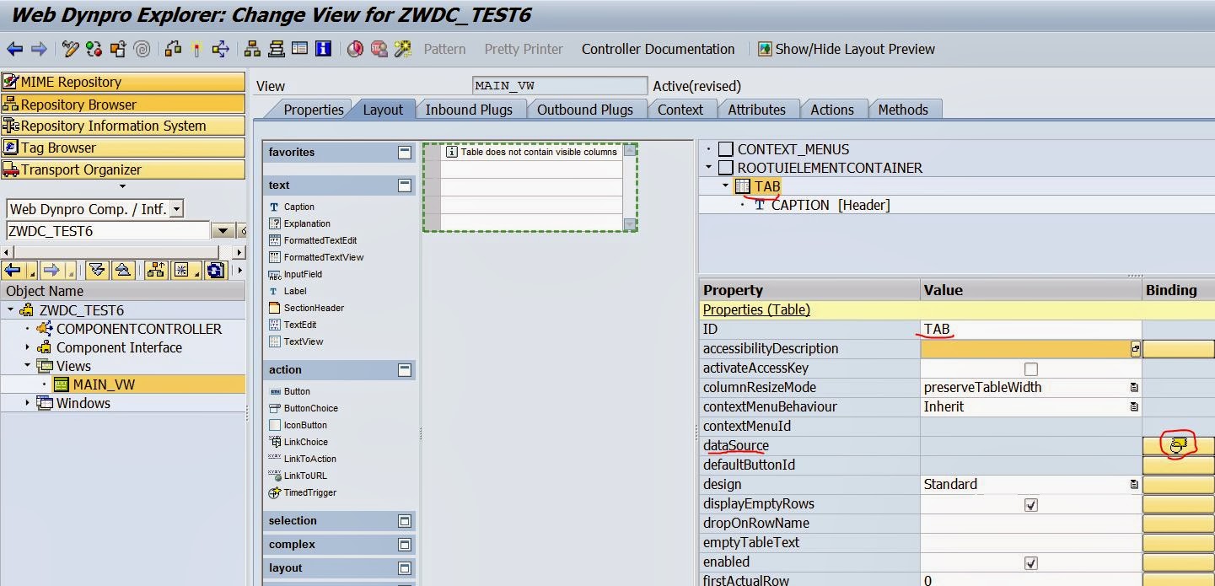Image resolution: width=1215 pixels, height=586 pixels.
Task: Expand the complex palette section
Action: (405, 545)
